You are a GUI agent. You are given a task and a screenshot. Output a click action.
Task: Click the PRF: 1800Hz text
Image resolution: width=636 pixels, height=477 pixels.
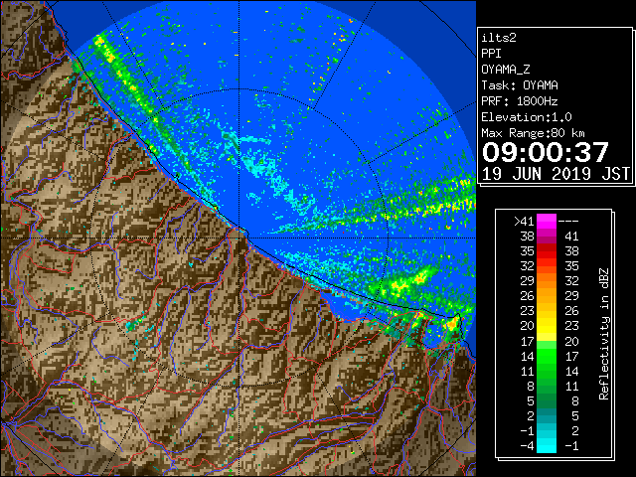[x=520, y=101]
